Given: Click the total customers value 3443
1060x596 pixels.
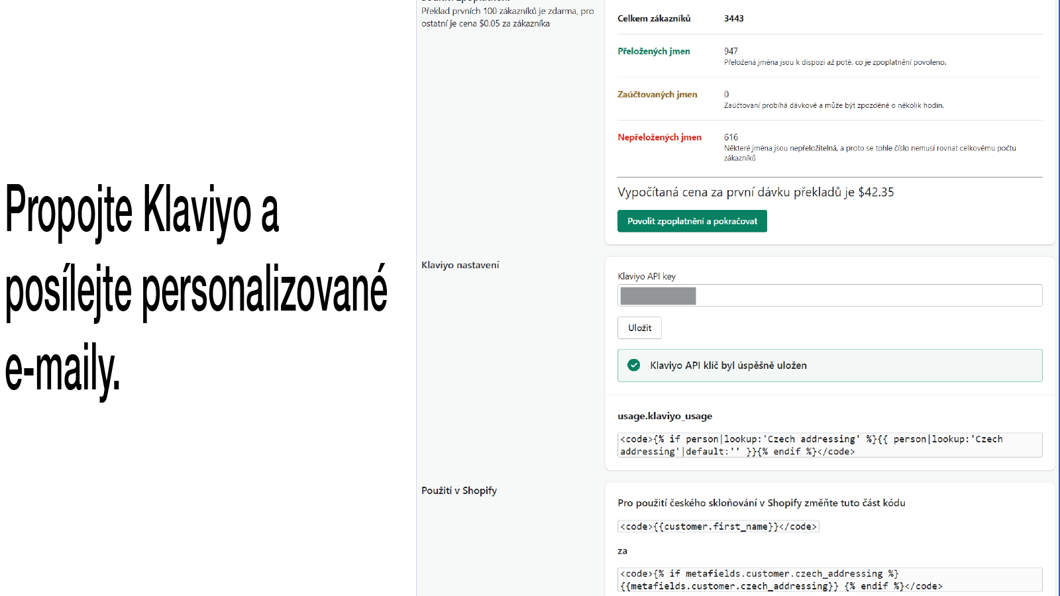Looking at the screenshot, I should coord(733,19).
